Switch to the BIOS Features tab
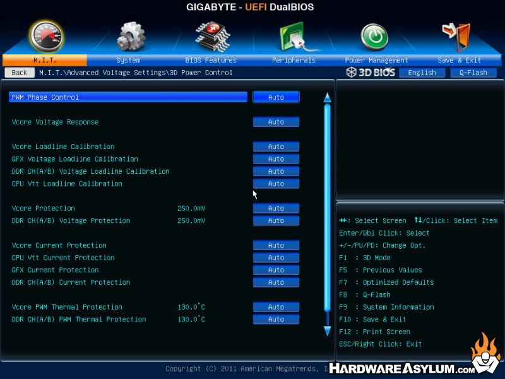The image size is (505, 379). pos(211,60)
